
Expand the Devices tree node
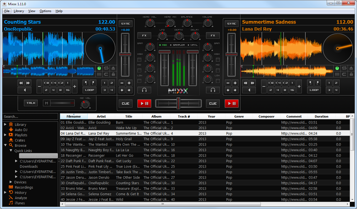11,182
